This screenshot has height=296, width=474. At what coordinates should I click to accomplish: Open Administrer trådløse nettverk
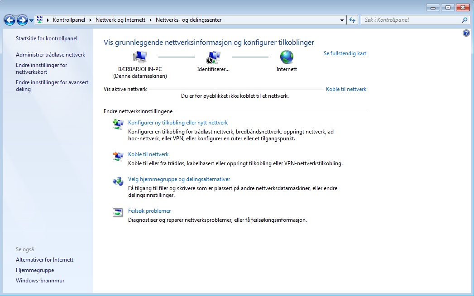tap(51, 55)
